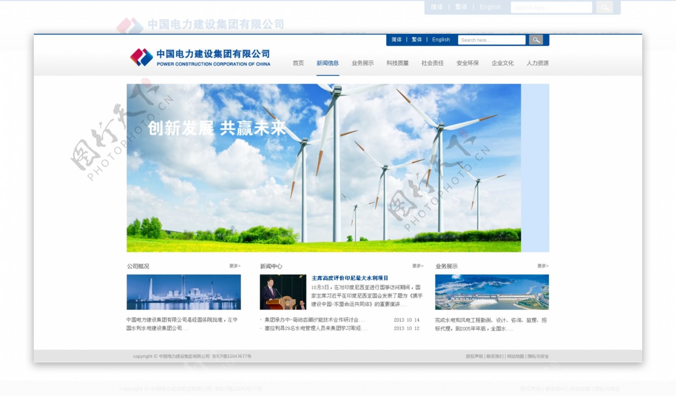Click the faded search icon in background page
The height and width of the screenshot is (396, 676).
[605, 7]
